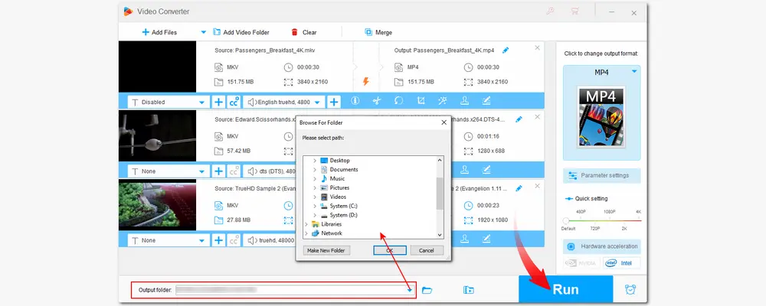Viewport: 766px width, 306px height.
Task: Open the Disabled subtitle dropdown
Action: 202,102
